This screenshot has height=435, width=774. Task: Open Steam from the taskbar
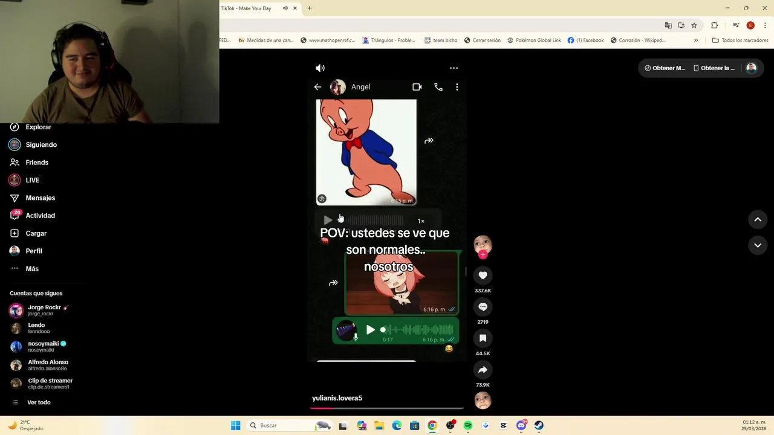tap(539, 425)
